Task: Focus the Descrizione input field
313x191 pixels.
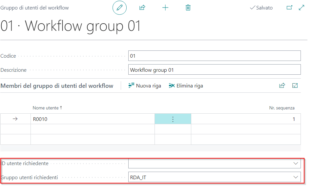Action: click(x=214, y=69)
